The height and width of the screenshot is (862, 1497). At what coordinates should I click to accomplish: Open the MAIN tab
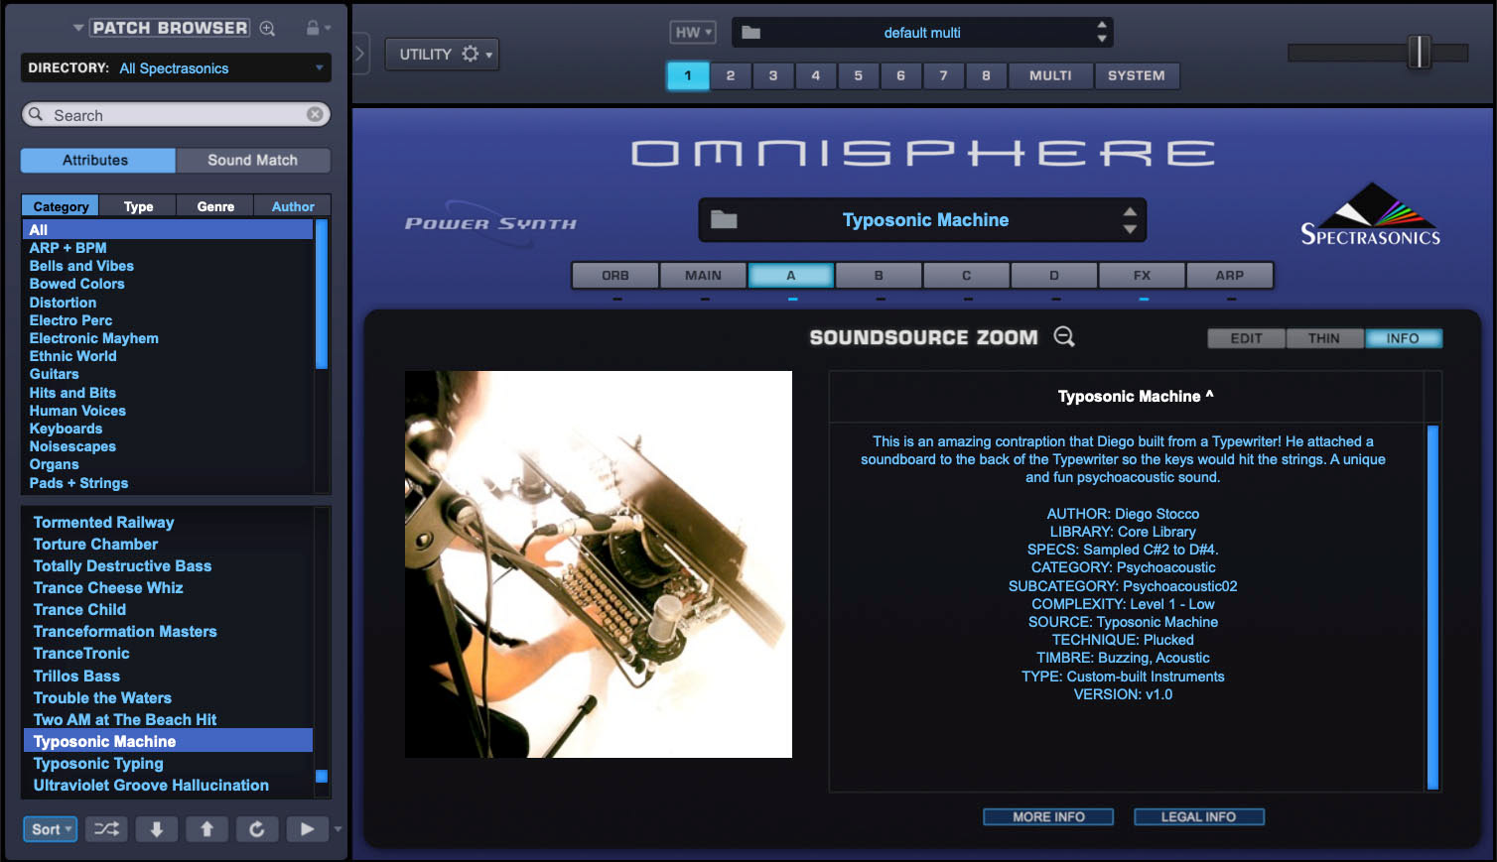coord(703,275)
